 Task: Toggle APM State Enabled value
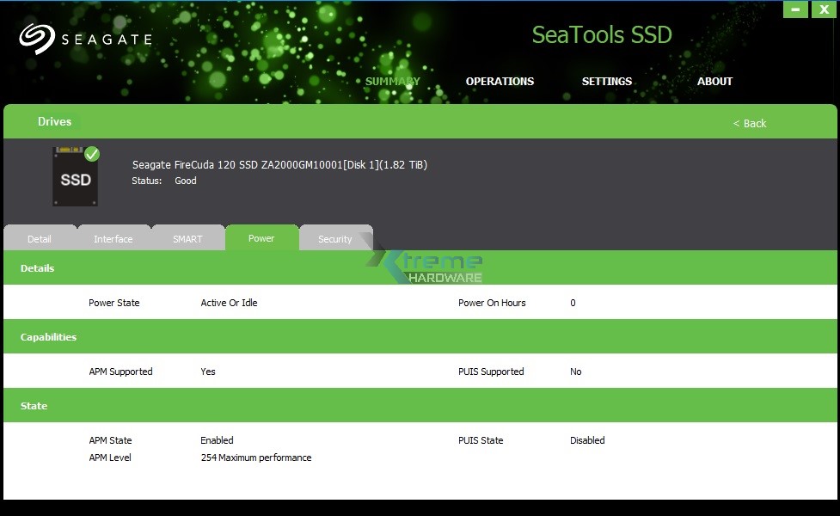[217, 440]
